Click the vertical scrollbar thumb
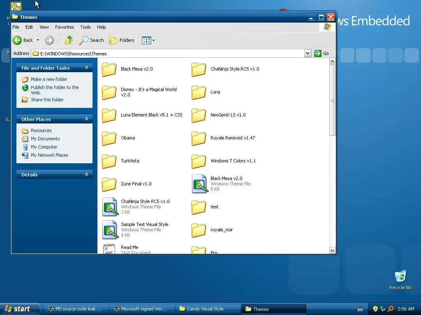This screenshot has height=315, width=421. point(332,101)
